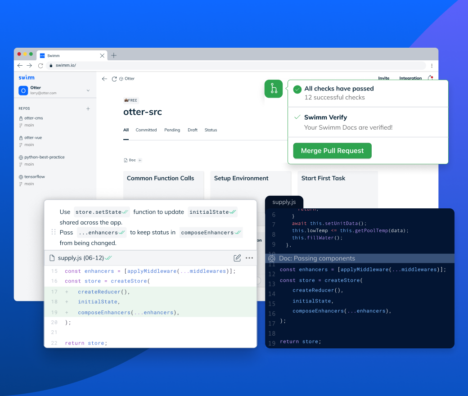This screenshot has width=468, height=396.
Task: Open the Setup Environment card
Action: pyautogui.click(x=251, y=185)
